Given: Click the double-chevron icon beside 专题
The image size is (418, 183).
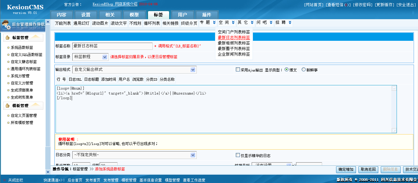Looking at the screenshot, I should point(214,23).
